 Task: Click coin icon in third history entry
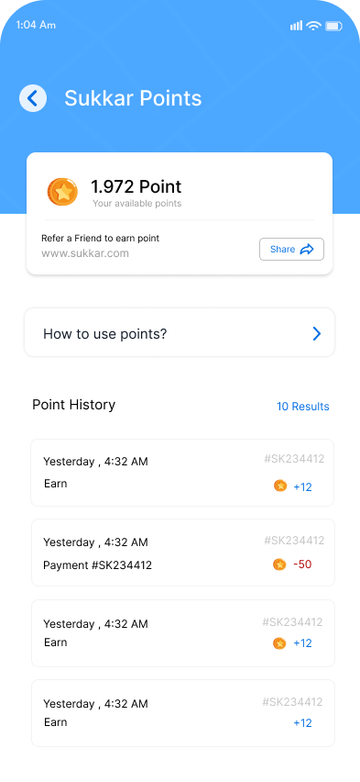(x=279, y=643)
